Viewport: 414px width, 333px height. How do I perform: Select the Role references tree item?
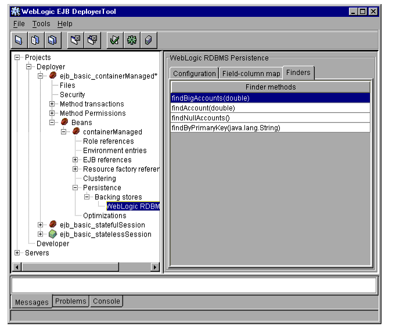(x=108, y=141)
